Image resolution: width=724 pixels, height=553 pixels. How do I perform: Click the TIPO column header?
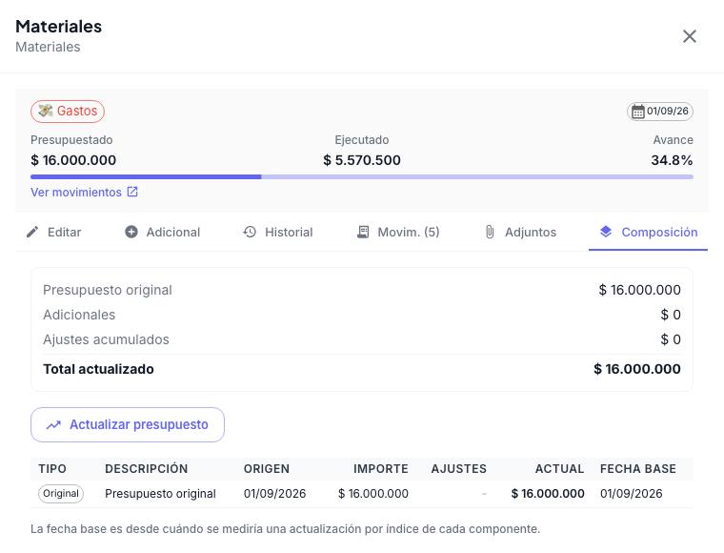tap(52, 469)
